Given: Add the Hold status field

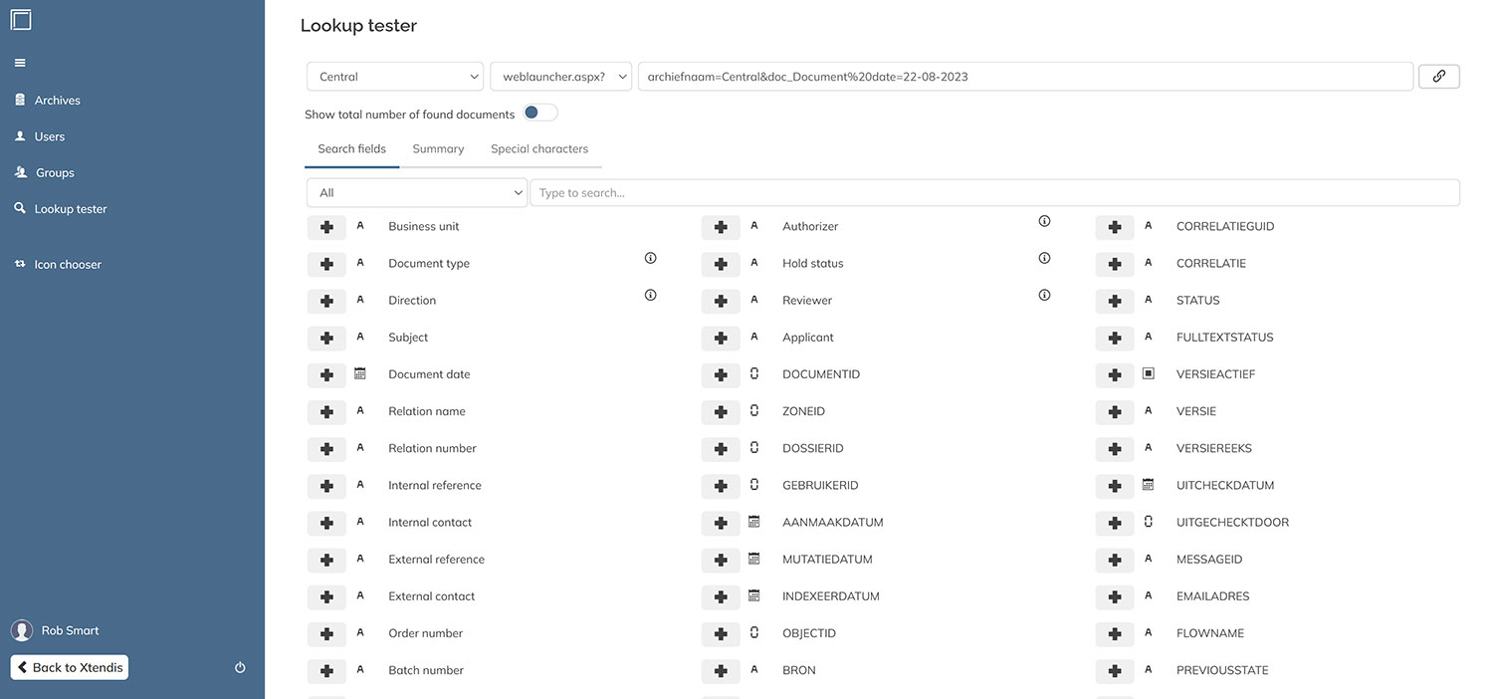Looking at the screenshot, I should pos(721,264).
